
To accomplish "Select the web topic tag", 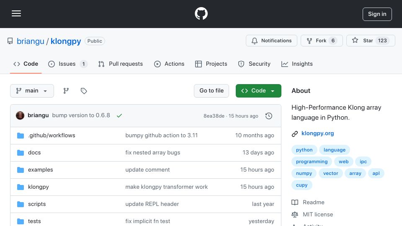I will [x=343, y=162].
